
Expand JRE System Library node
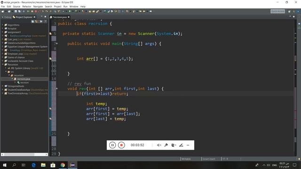tap(6, 68)
